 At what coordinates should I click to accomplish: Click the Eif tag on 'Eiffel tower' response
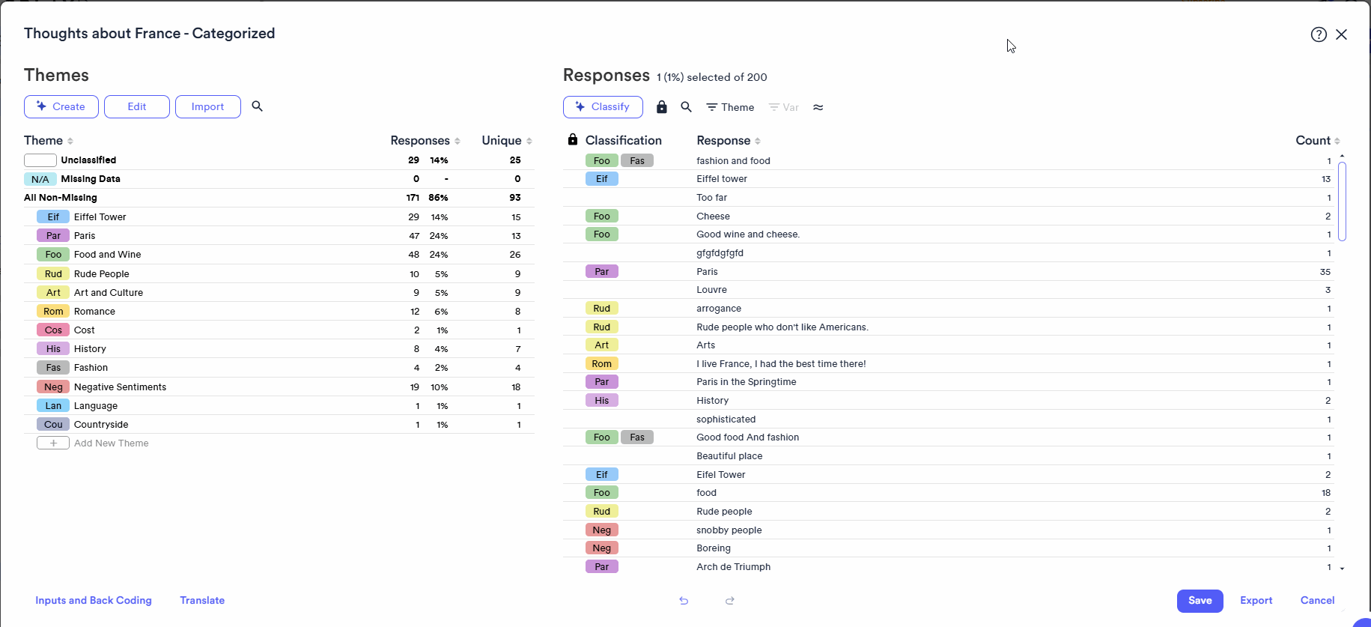[x=602, y=179]
